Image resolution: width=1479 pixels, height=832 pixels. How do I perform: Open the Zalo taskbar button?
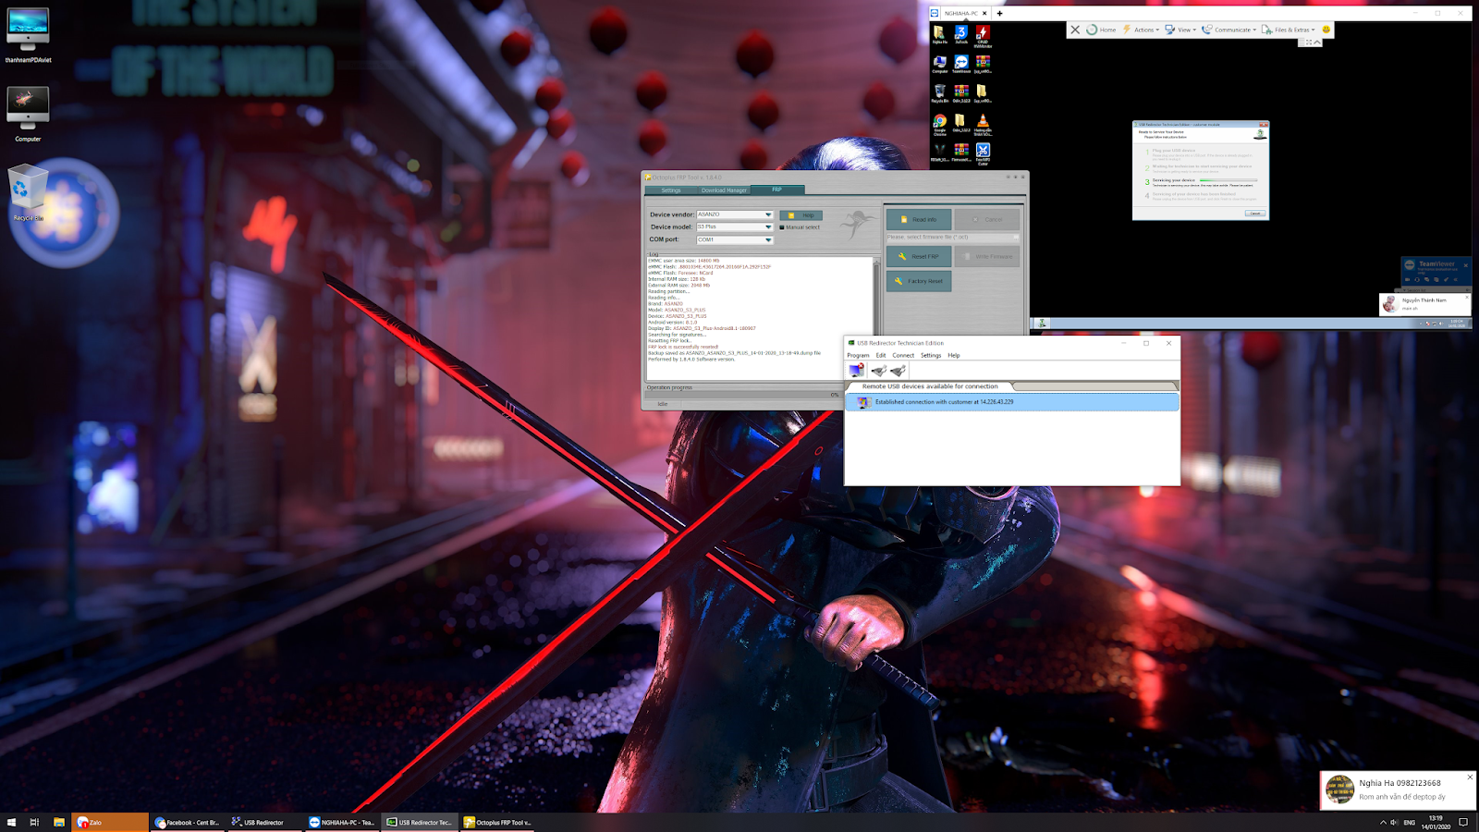click(110, 822)
